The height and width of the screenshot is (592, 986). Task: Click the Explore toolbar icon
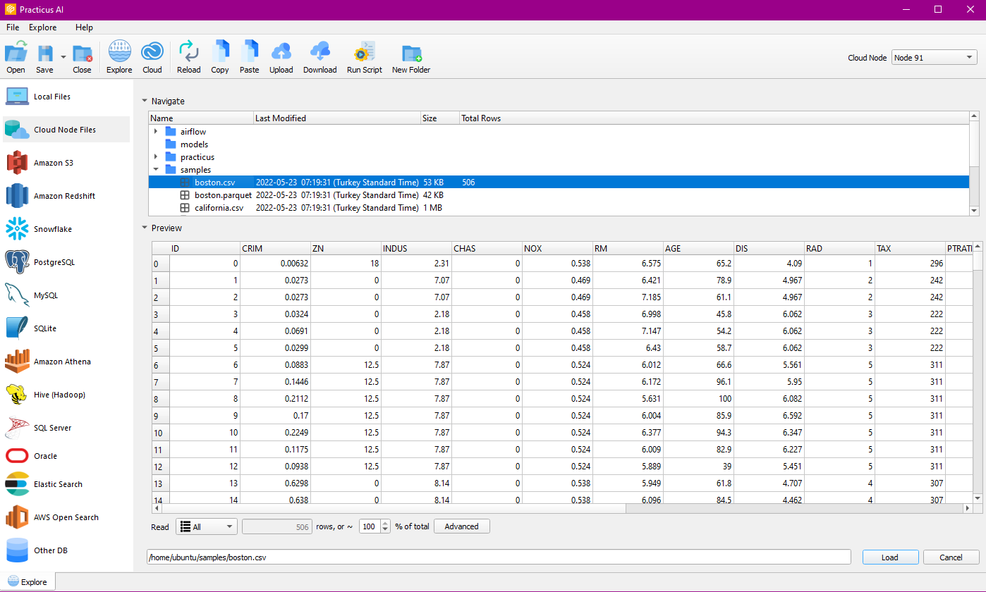[118, 56]
